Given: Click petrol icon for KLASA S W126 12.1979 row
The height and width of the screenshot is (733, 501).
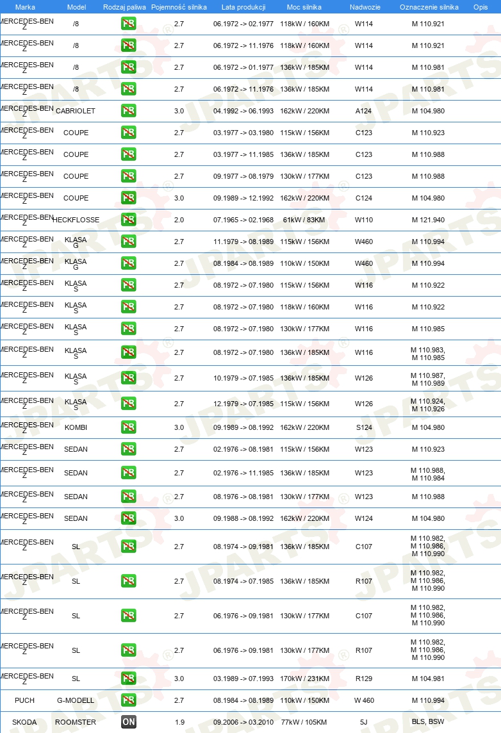Looking at the screenshot, I should click(x=129, y=404).
